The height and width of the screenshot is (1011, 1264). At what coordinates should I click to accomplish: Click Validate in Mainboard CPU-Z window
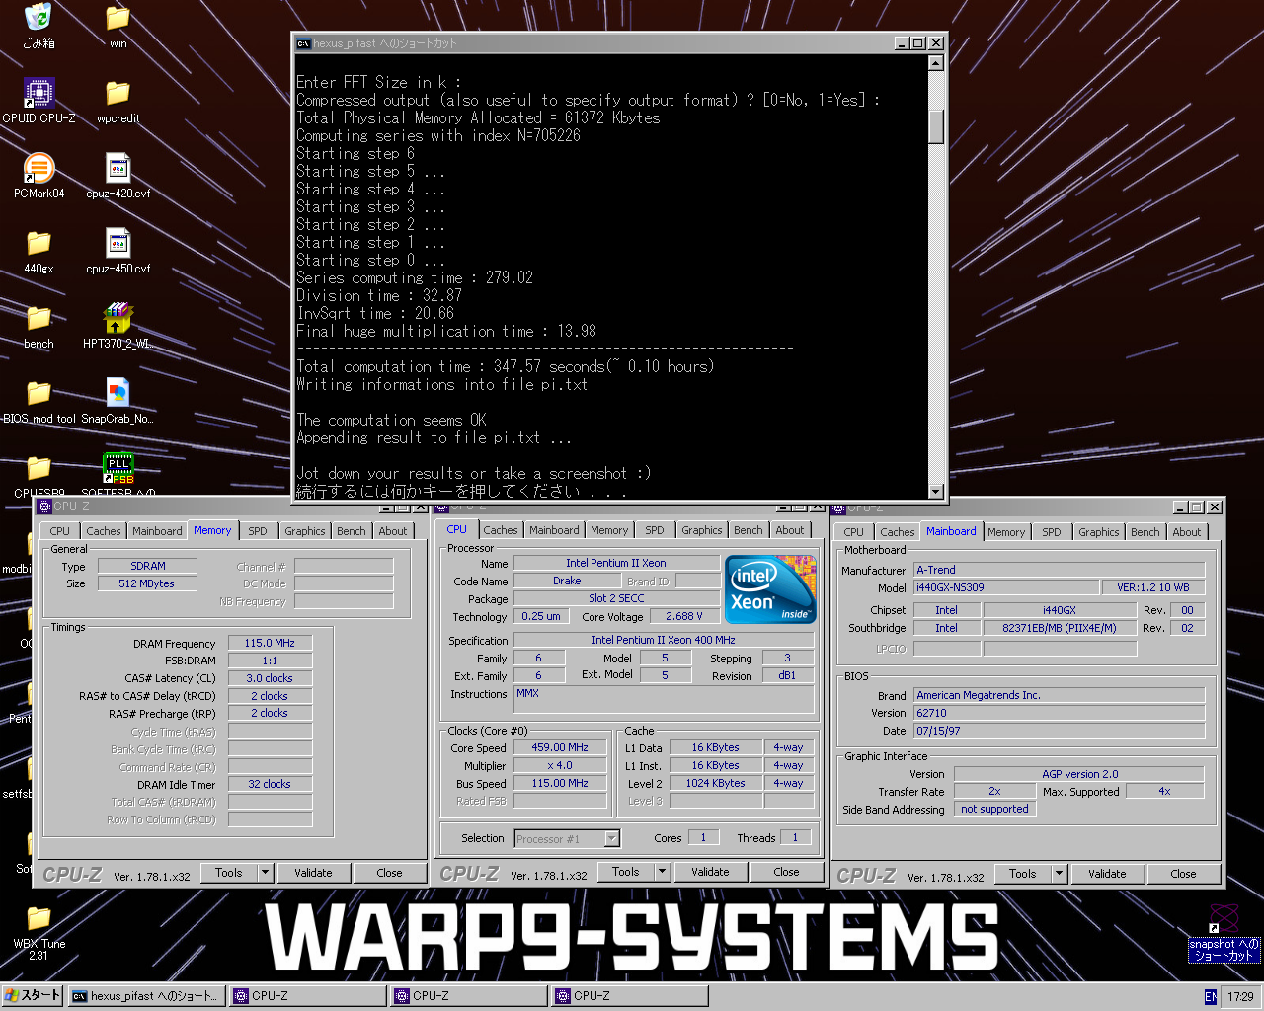[x=1107, y=874]
